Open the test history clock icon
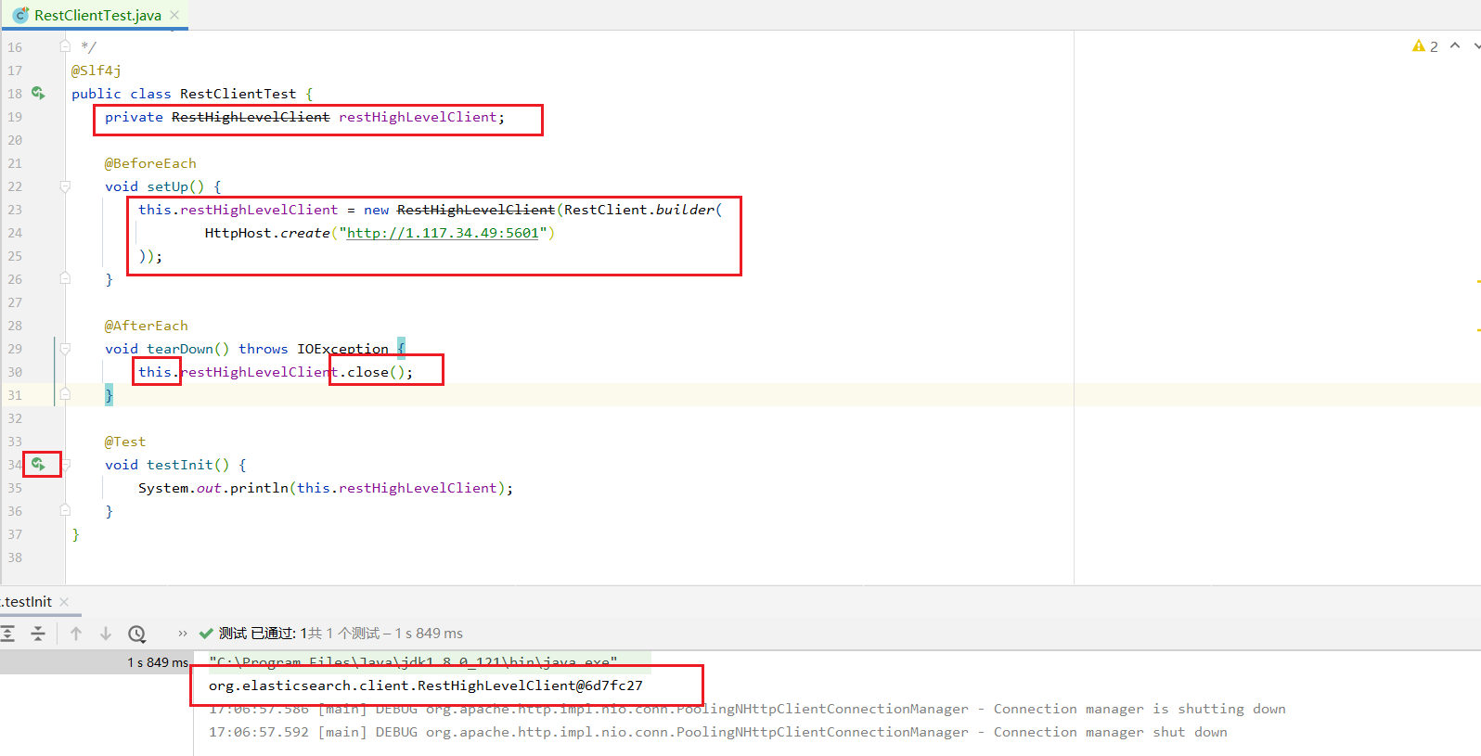The width and height of the screenshot is (1481, 756). click(x=137, y=634)
